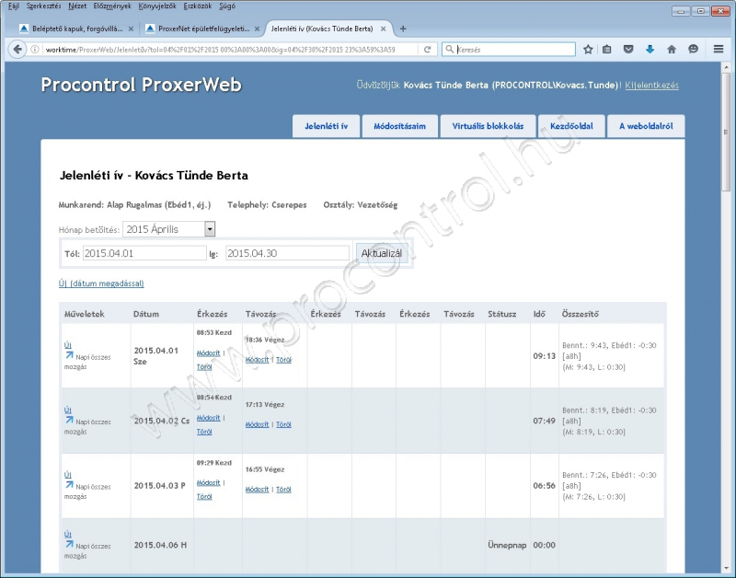Viewport: 736px width, 578px height.
Task: Select the Módosításaim navigation tab
Action: tap(399, 126)
